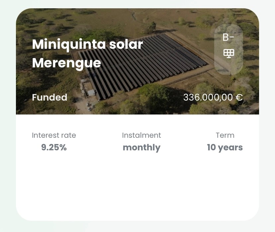Select the 10 years term value

[225, 147]
